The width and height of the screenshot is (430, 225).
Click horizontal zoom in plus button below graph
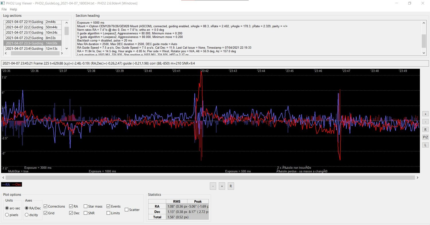(222, 186)
